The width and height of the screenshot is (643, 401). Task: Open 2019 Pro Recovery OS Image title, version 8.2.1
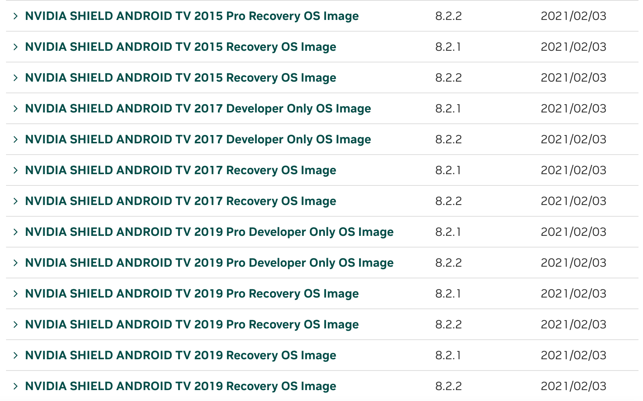(x=192, y=294)
